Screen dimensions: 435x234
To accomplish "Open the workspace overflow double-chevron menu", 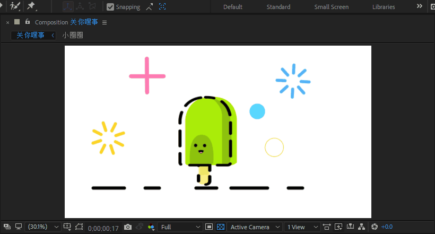I will 420,6.
